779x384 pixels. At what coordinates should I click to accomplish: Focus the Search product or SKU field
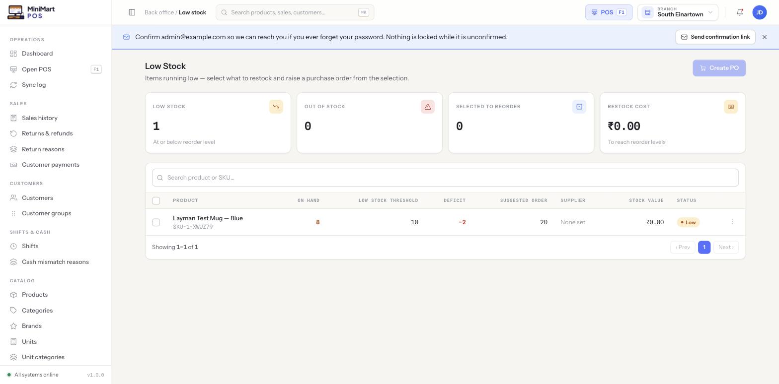click(x=445, y=178)
